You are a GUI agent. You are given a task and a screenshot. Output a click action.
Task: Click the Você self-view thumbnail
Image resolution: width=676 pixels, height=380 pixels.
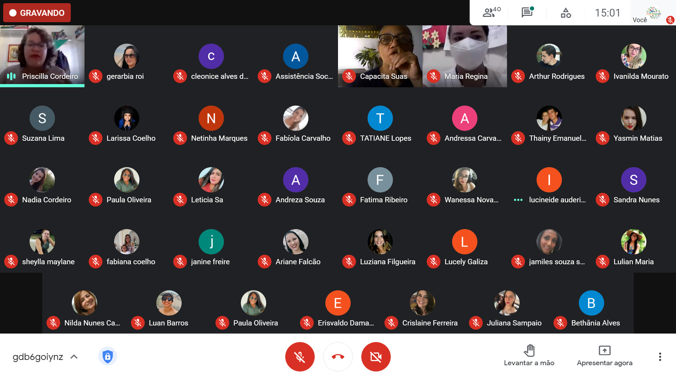click(653, 13)
